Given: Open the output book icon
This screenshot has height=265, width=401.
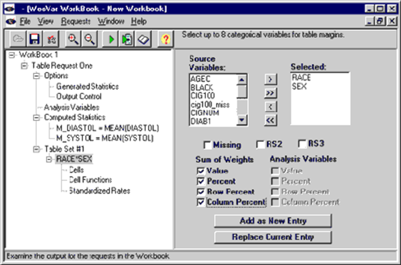Looking at the screenshot, I should [x=143, y=39].
